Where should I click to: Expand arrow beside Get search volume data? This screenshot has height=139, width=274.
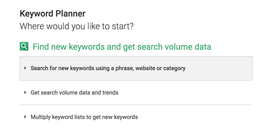25,92
